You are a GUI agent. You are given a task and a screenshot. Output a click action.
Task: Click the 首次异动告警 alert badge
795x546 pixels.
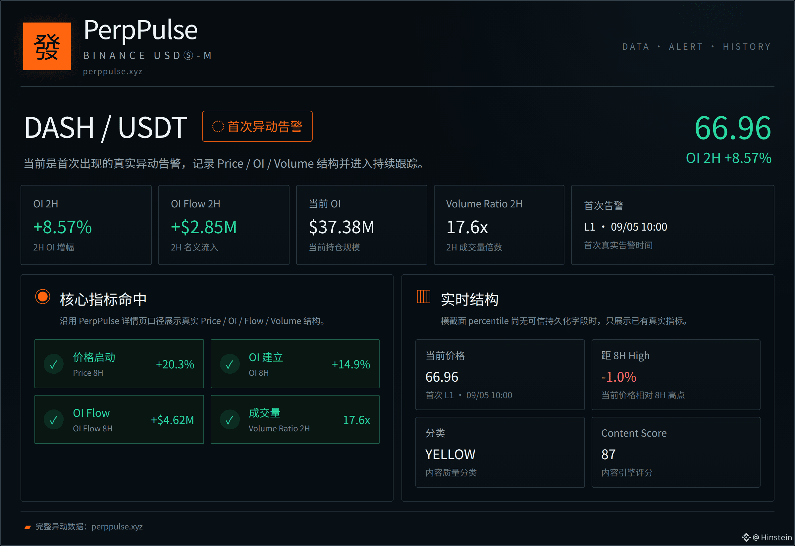click(x=257, y=126)
